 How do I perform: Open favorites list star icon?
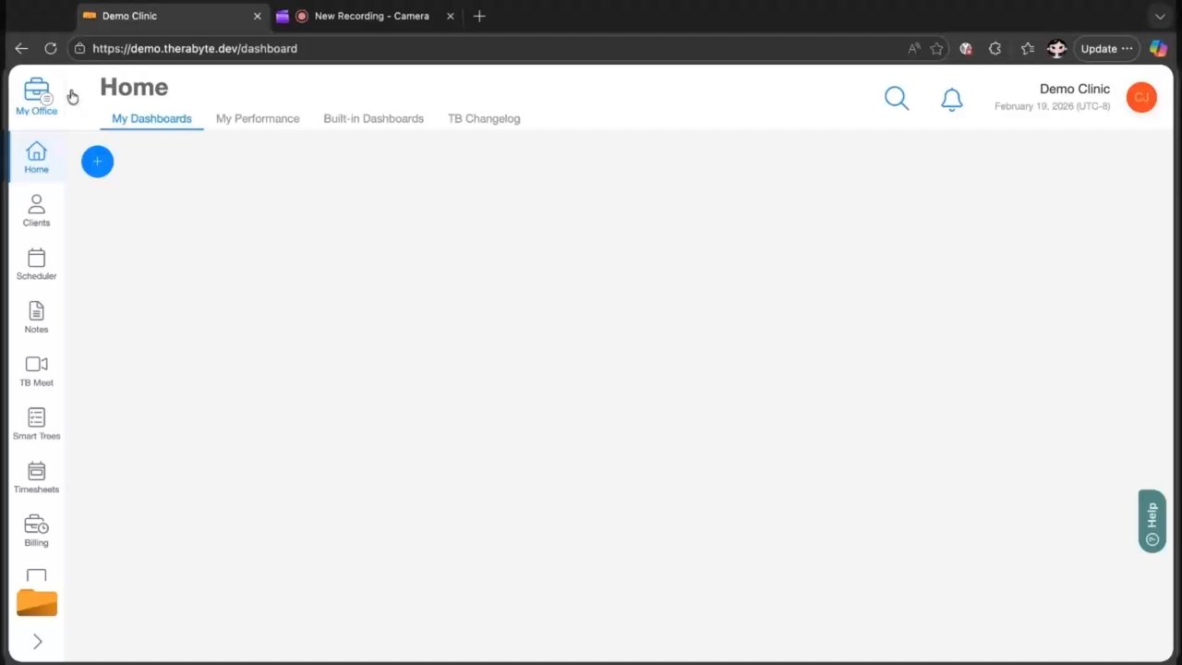coord(1027,48)
